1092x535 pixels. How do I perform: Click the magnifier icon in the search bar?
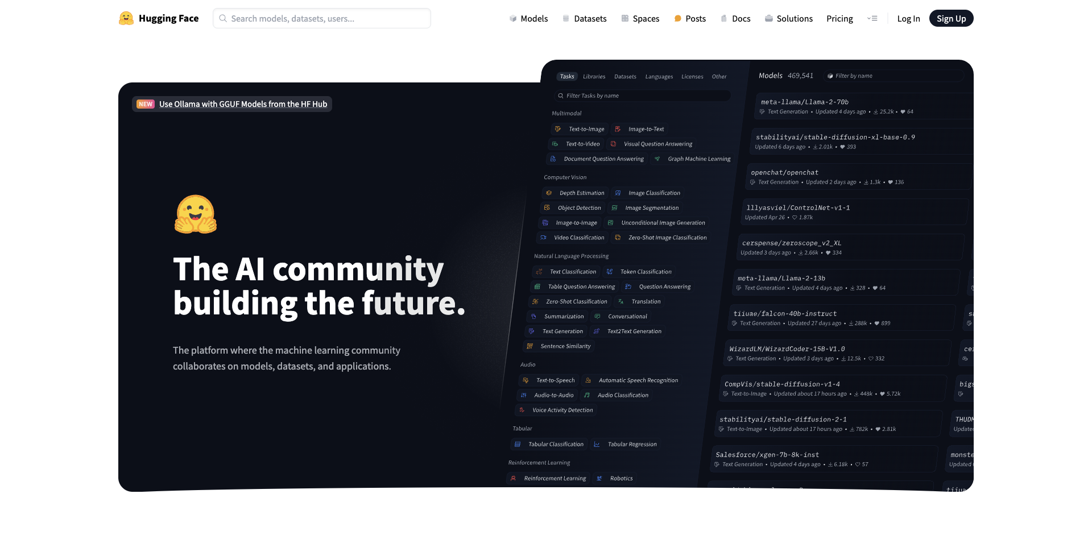tap(223, 18)
